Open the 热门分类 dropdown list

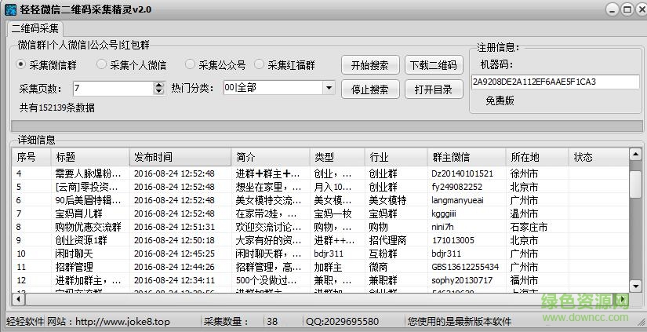329,88
